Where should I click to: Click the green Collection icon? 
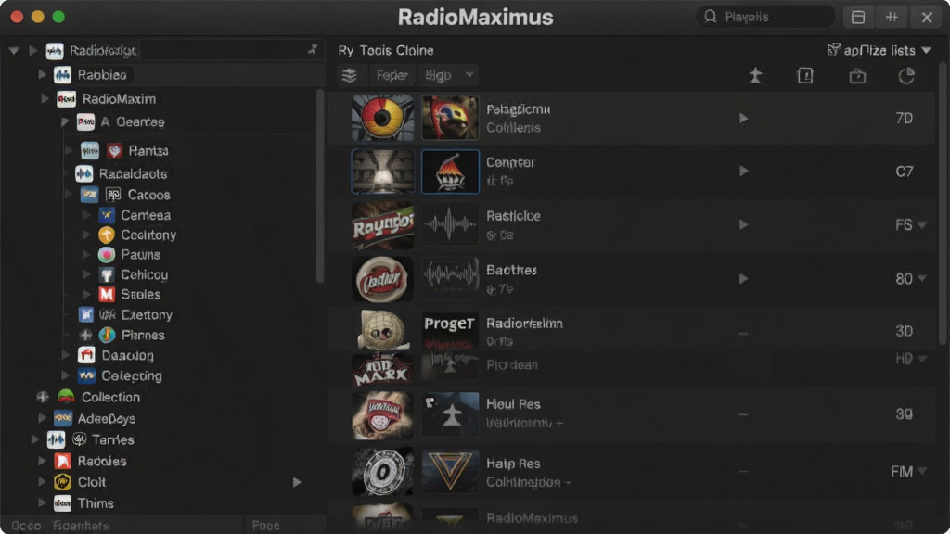click(x=66, y=397)
